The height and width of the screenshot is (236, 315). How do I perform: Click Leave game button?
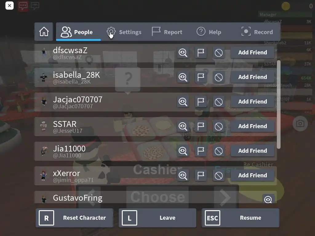coord(157,218)
